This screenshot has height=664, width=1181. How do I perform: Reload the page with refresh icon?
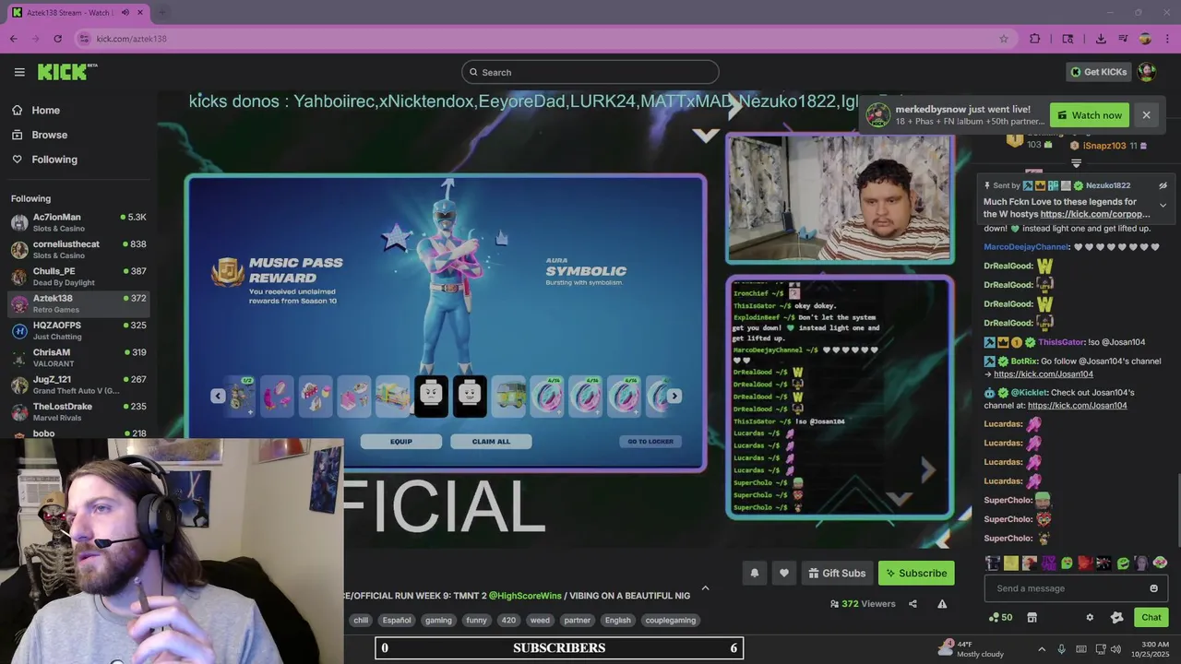pyautogui.click(x=58, y=39)
